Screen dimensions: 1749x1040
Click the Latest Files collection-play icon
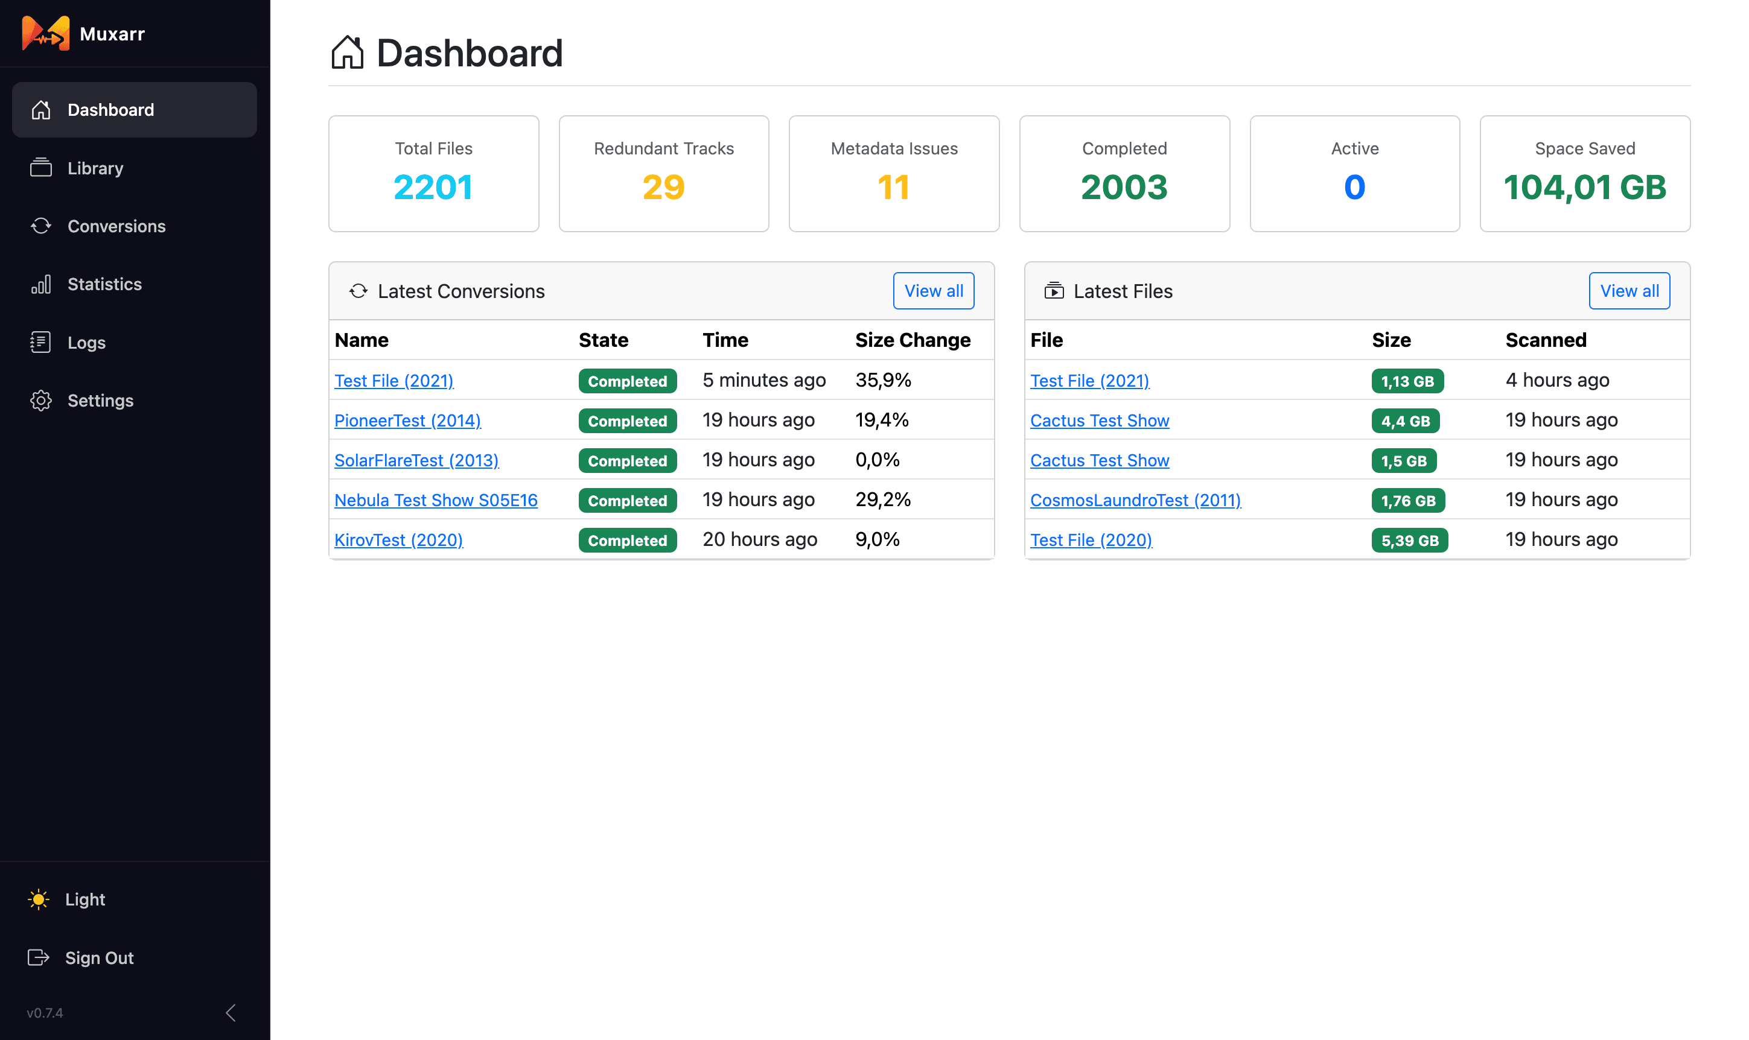(x=1054, y=291)
